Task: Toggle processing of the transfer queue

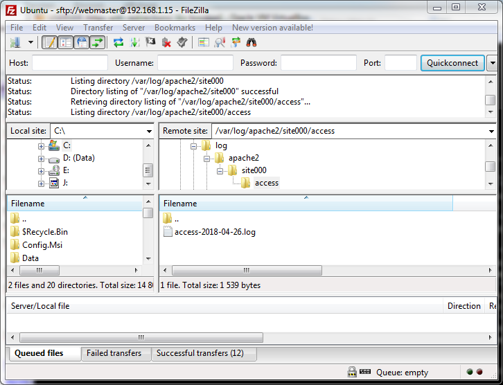Action: coord(134,42)
